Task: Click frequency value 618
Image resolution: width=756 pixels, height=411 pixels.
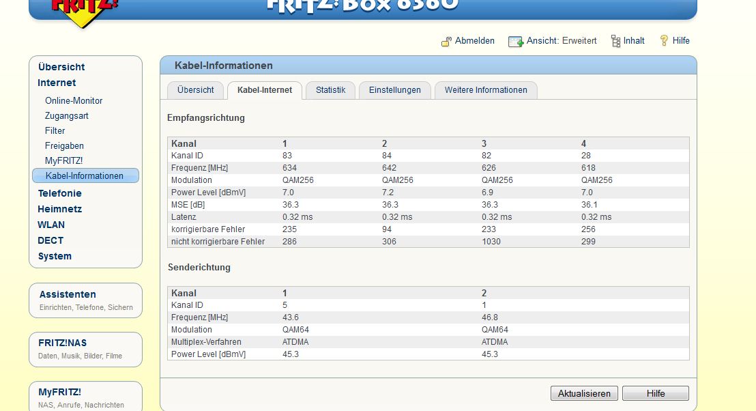Action: [588, 168]
